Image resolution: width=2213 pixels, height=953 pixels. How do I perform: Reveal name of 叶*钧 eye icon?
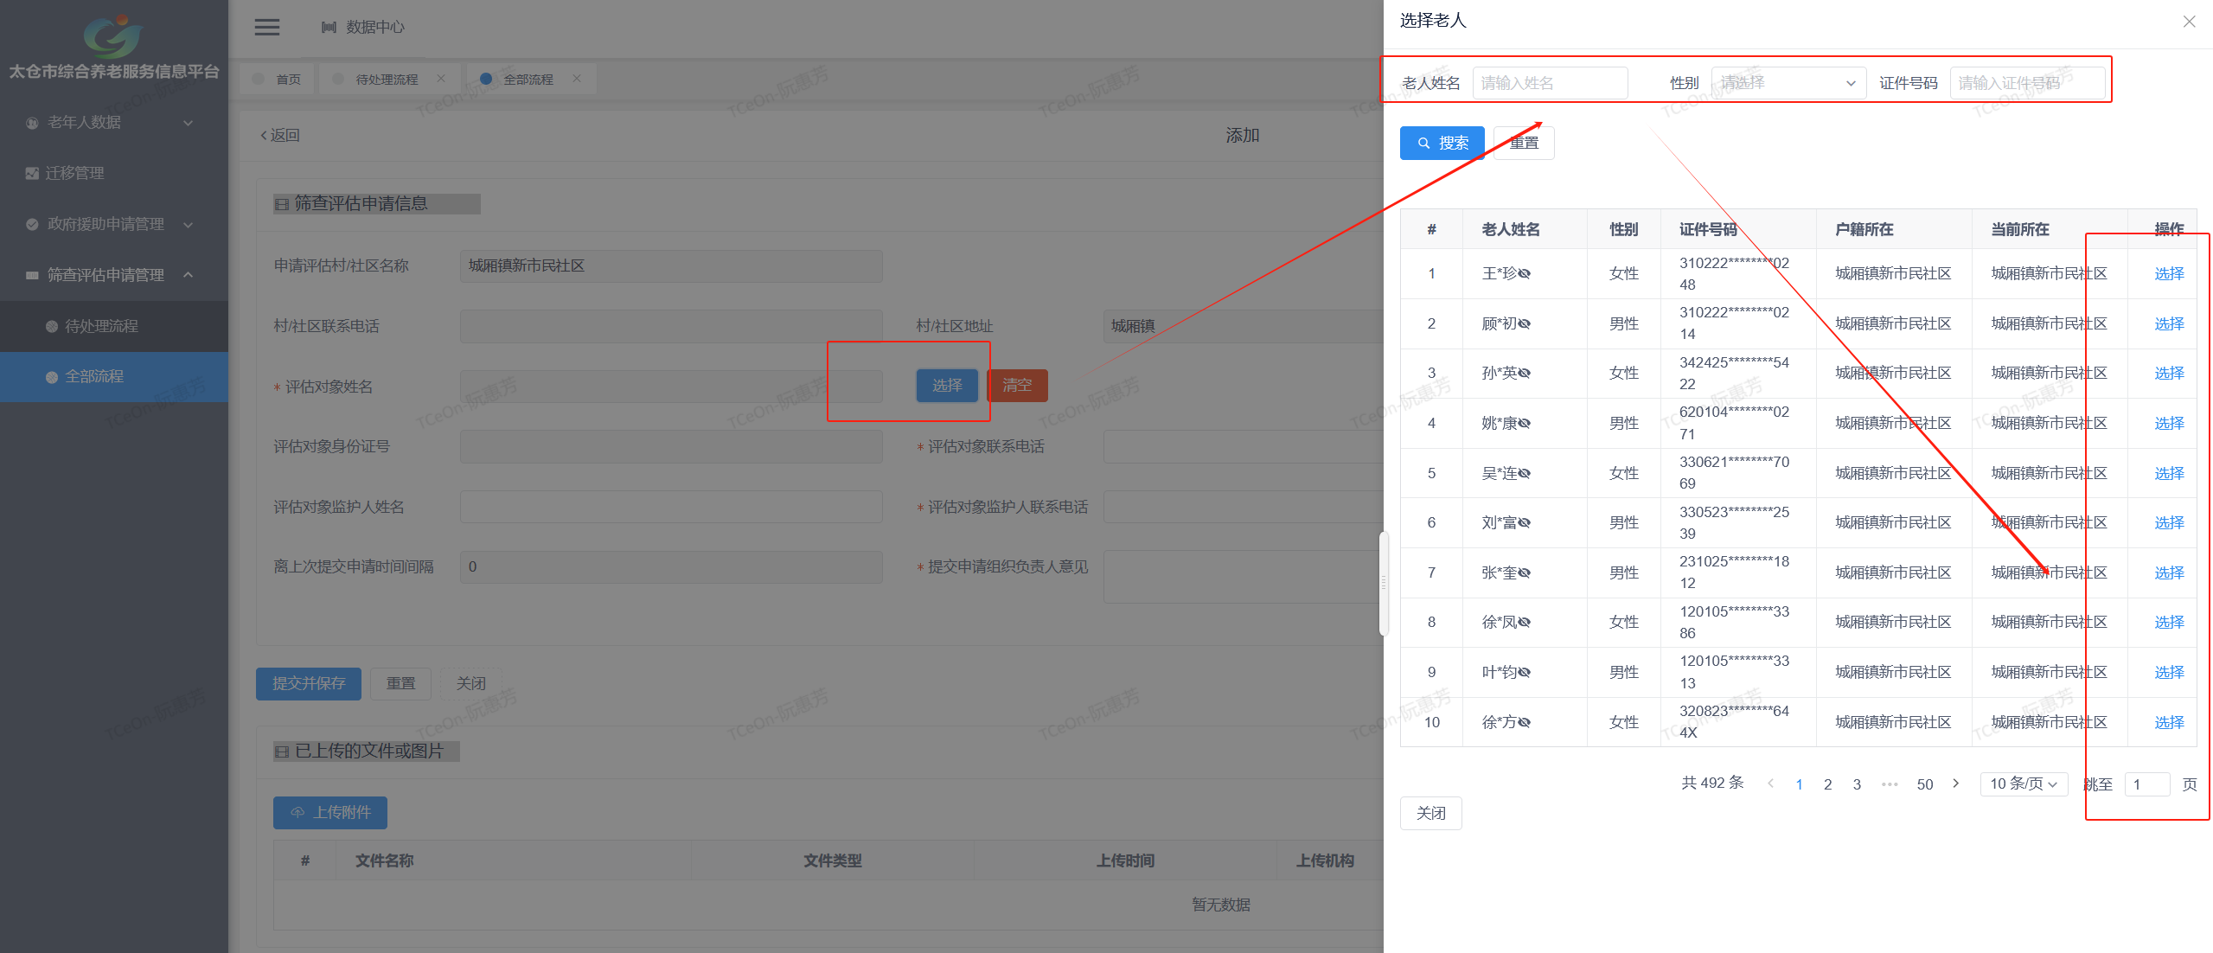[x=1525, y=673]
